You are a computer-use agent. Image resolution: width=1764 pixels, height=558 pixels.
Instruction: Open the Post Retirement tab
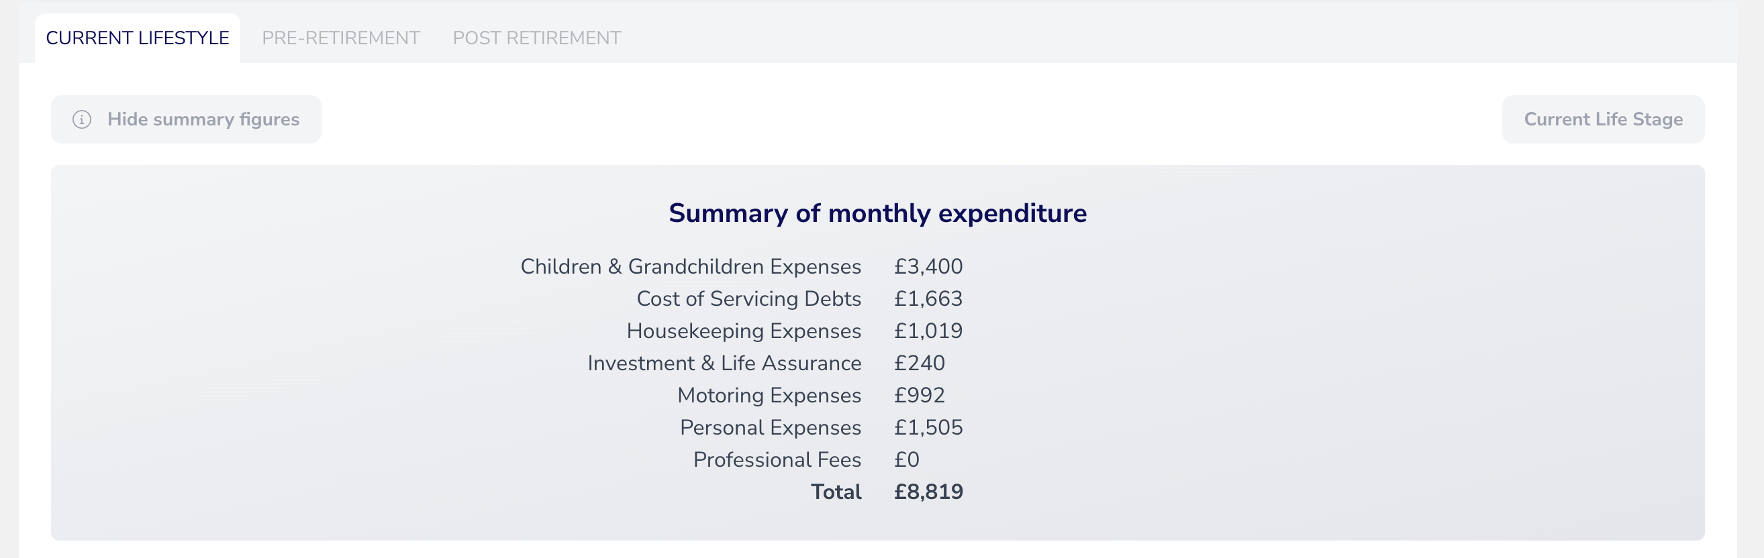[x=536, y=38]
